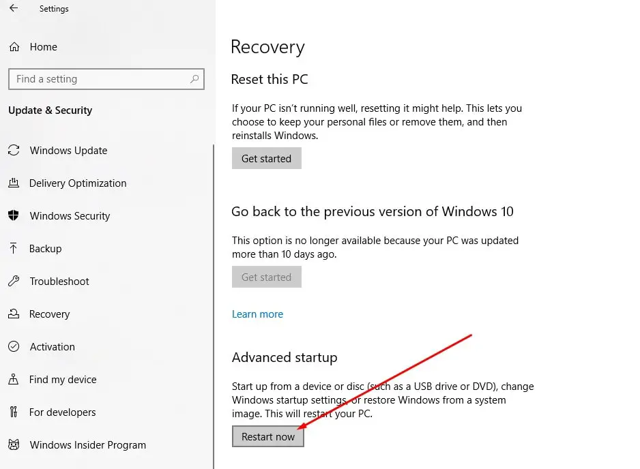Click the Restart now button

(x=268, y=437)
